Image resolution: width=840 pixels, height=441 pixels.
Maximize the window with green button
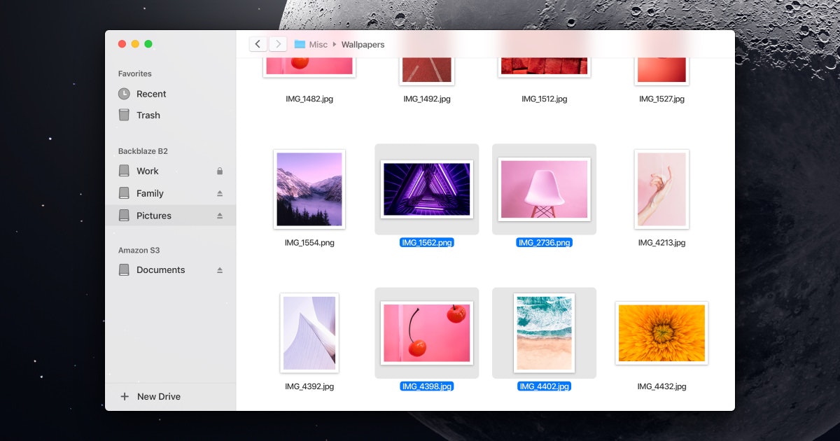click(148, 43)
